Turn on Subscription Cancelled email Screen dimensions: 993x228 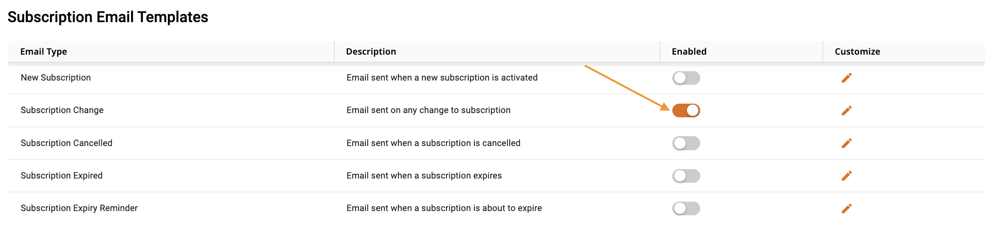point(686,143)
